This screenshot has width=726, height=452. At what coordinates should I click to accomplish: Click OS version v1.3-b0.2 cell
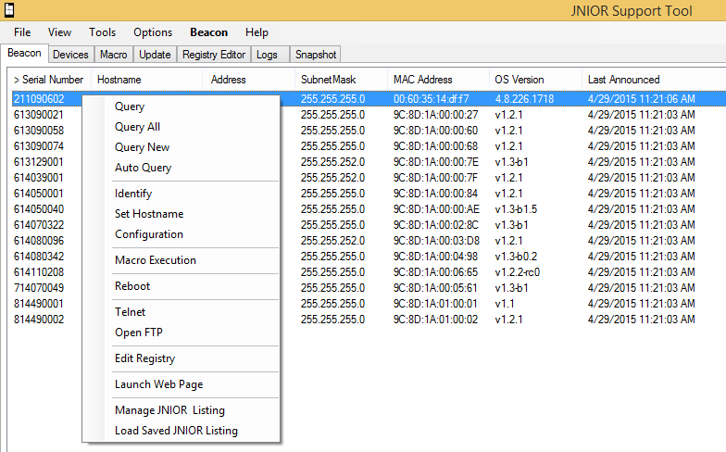[516, 257]
